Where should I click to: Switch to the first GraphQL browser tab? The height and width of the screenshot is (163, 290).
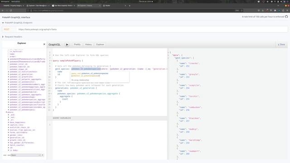(13, 6)
